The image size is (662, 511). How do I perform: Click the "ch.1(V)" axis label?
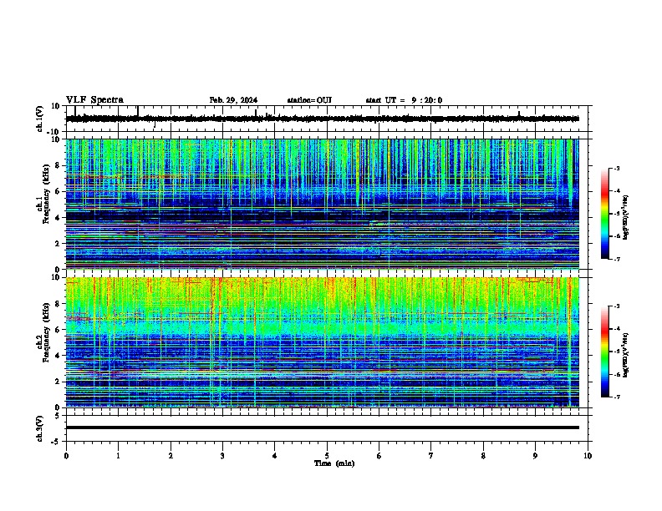click(x=40, y=119)
